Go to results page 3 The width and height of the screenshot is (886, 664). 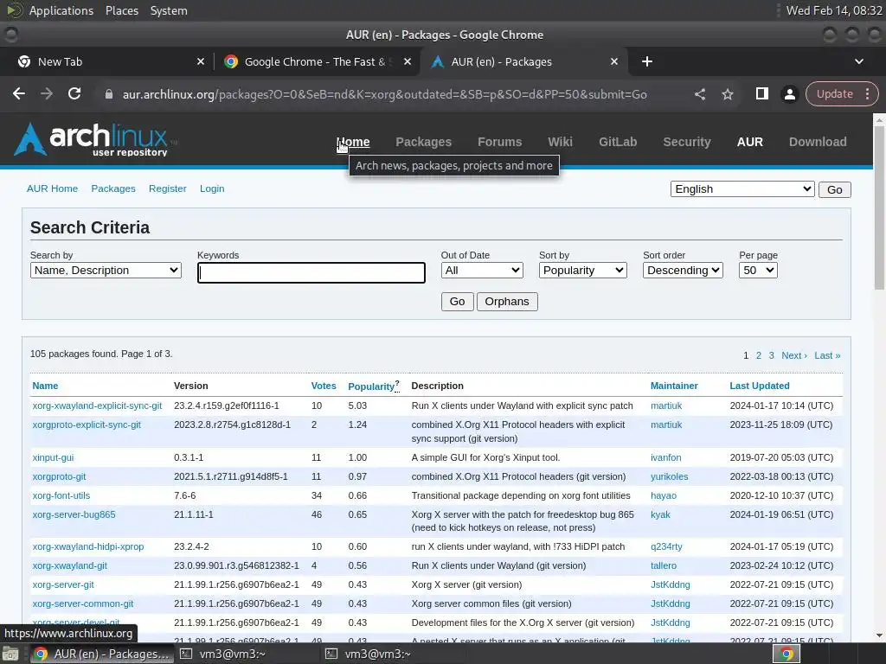[x=771, y=355]
